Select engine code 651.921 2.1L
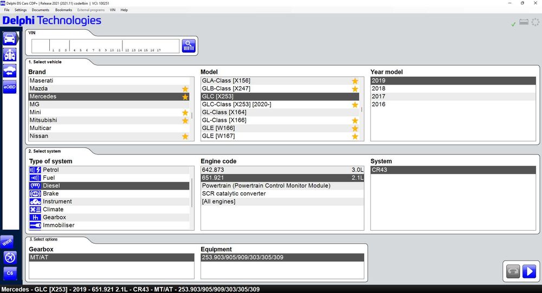Viewport: 542px width, 293px height. coord(282,178)
